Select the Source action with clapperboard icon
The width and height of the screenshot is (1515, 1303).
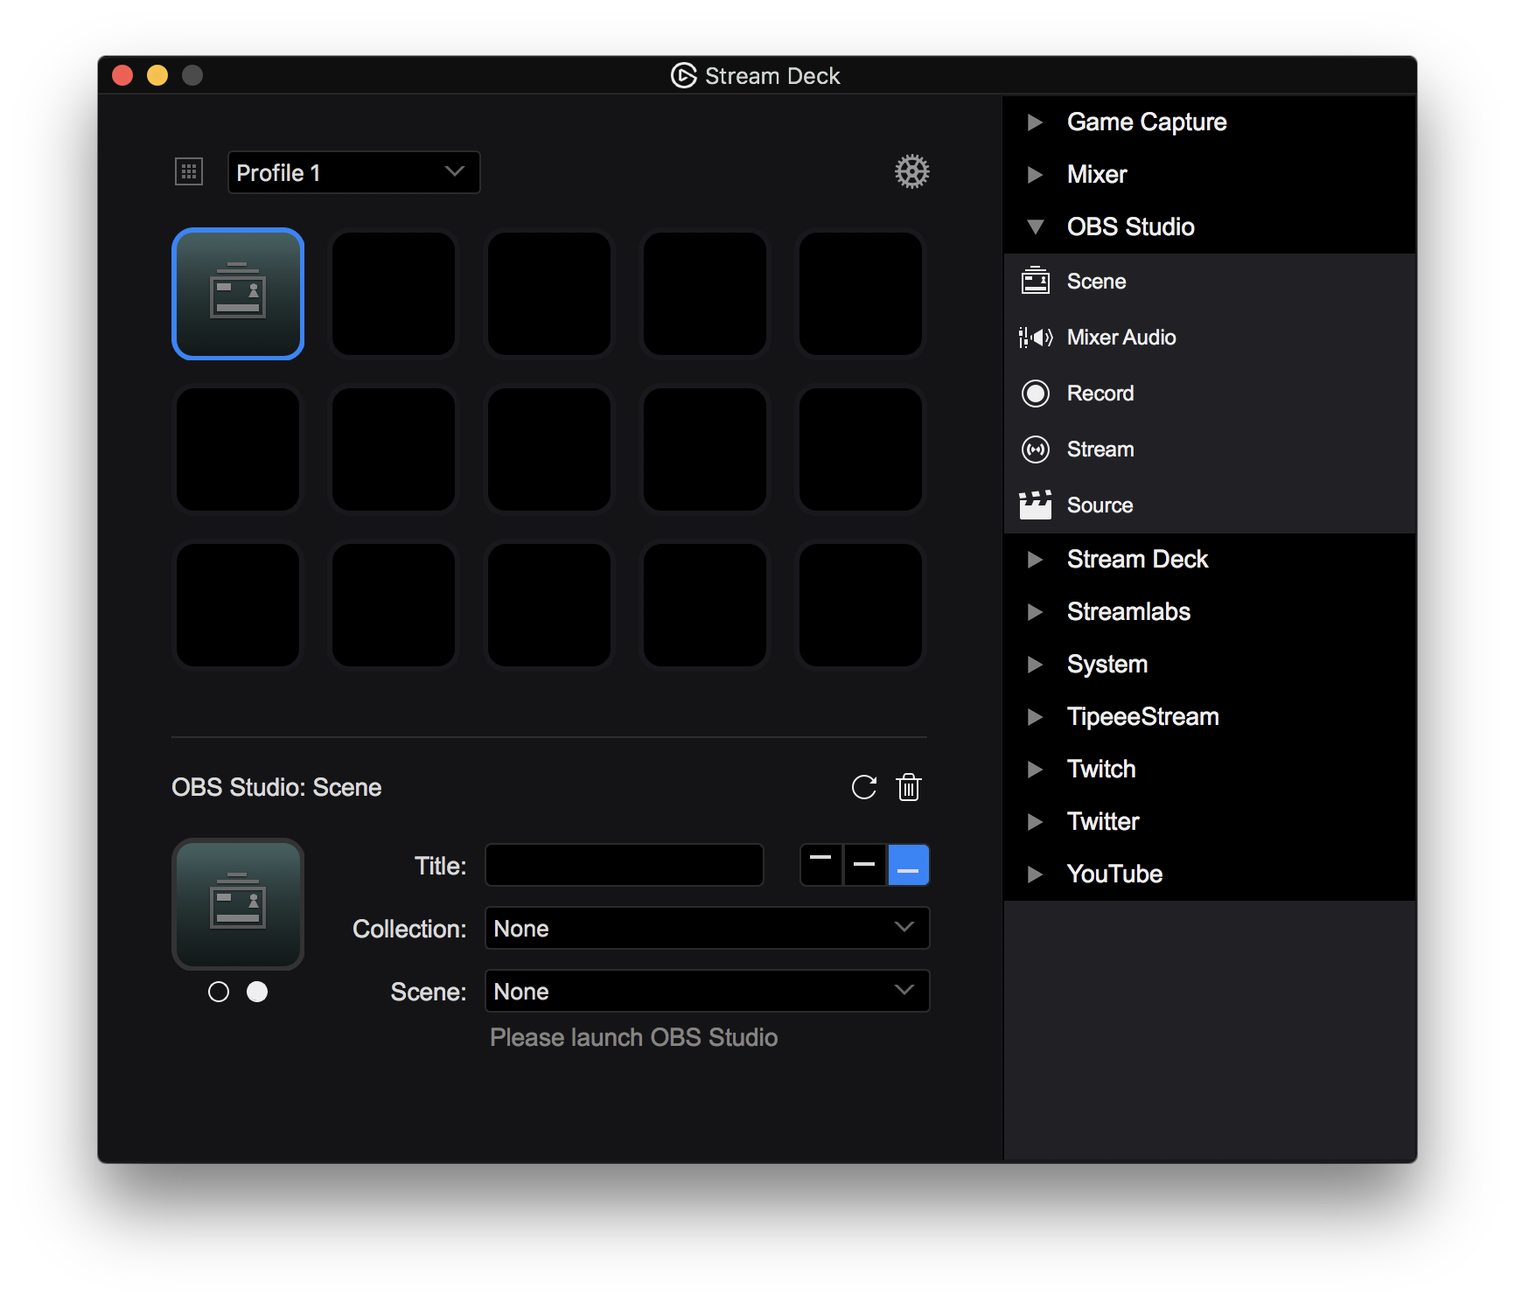(x=1100, y=505)
